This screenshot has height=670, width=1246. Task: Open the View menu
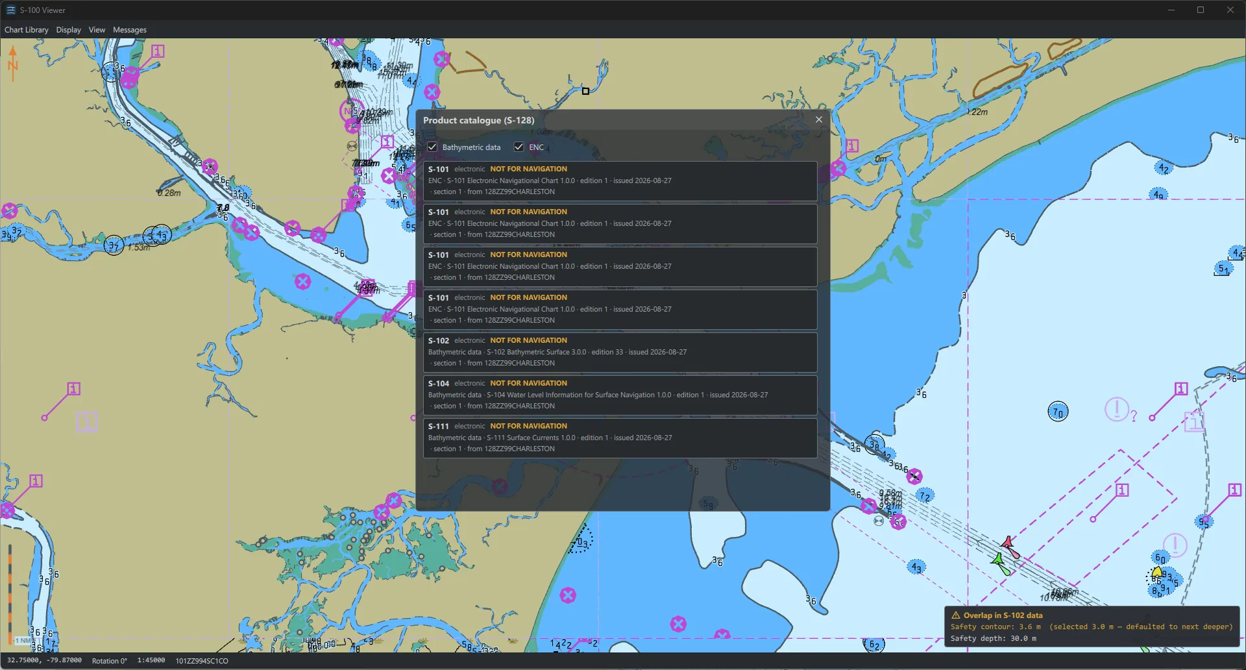pos(97,30)
